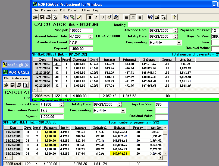Toggle Bold formatting
219x166 pixels.
(89, 17)
